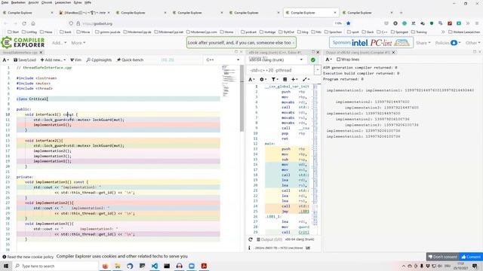483x271 pixels.
Task: Click the green compilation status checkmark
Action: click(x=313, y=60)
